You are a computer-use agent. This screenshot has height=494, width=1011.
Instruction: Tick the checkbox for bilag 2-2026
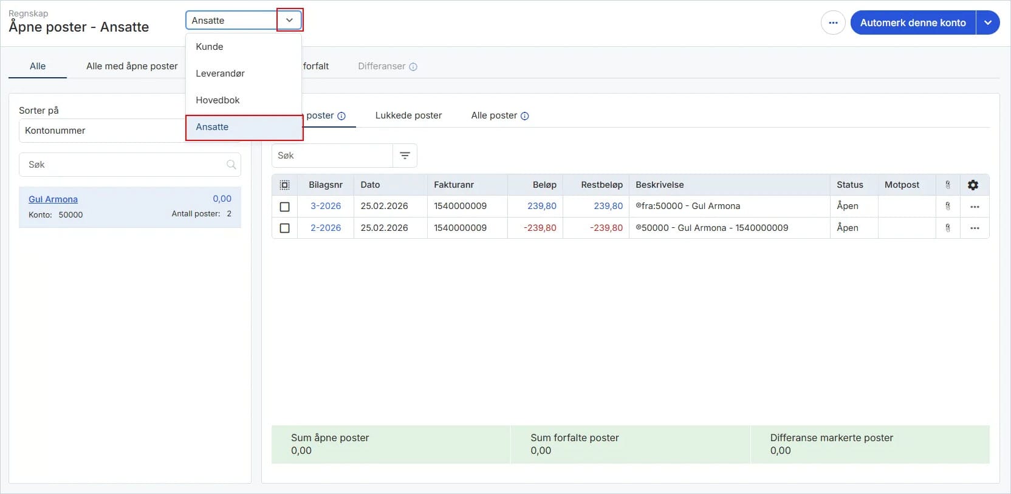pyautogui.click(x=284, y=228)
